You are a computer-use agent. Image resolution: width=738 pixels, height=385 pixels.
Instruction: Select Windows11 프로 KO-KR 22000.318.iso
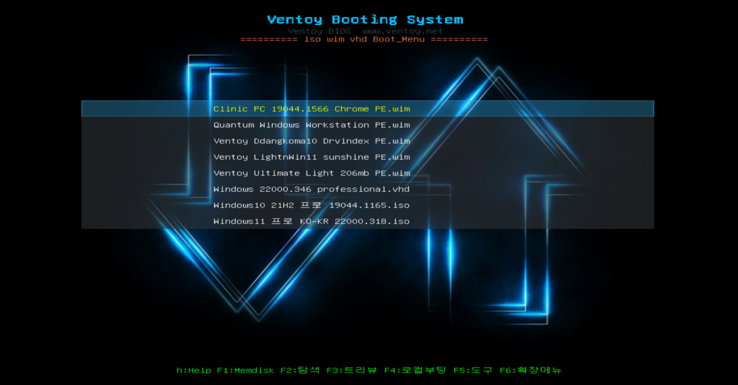(367, 221)
